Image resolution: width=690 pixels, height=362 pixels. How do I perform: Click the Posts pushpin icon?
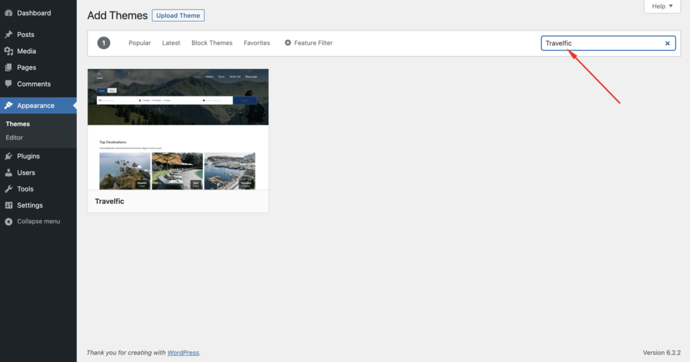[8, 34]
